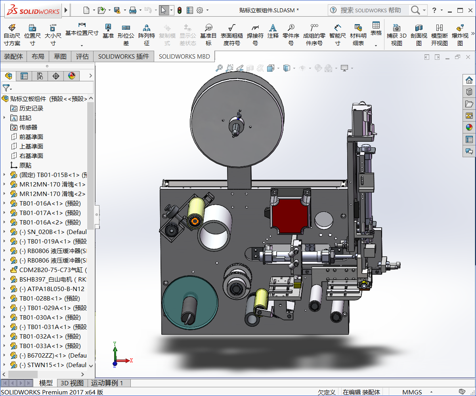The width and height of the screenshot is (476, 396).
Task: Click the New document icon
Action: click(x=86, y=10)
